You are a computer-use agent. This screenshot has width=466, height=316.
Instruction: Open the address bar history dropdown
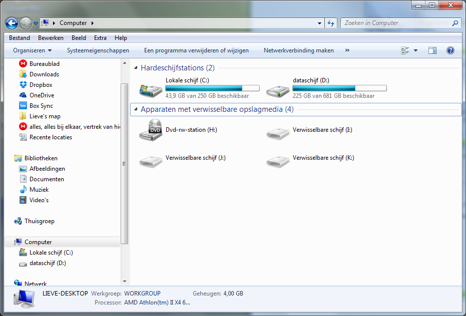point(319,23)
